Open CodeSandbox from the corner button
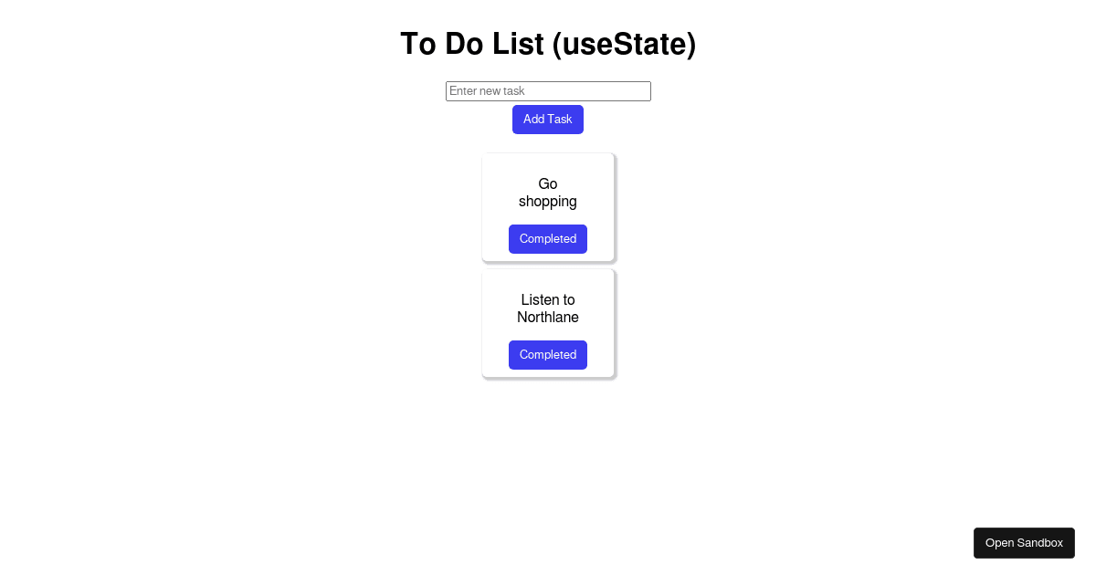The image size is (1096, 575). point(1024,542)
